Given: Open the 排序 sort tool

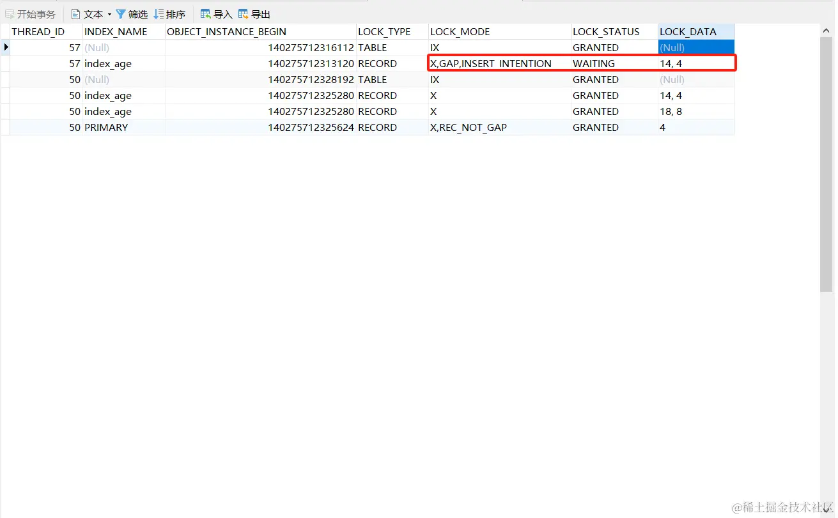Looking at the screenshot, I should [x=169, y=14].
